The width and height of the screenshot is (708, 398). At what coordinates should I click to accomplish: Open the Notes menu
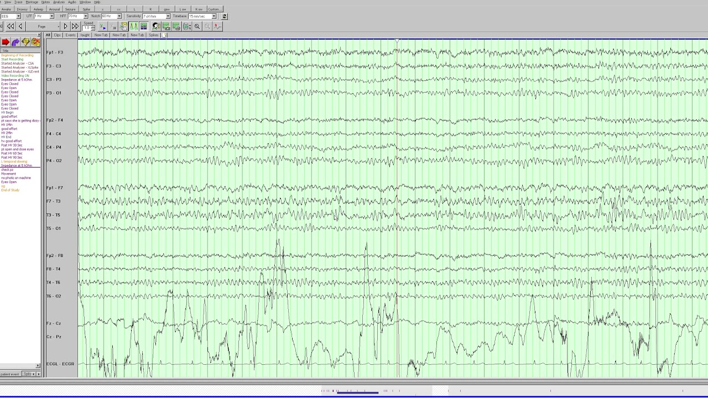point(45,2)
